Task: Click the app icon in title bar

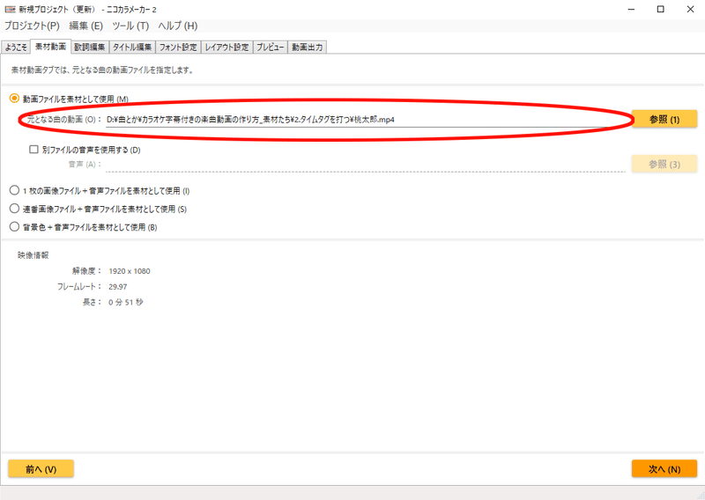Action: tap(10, 9)
